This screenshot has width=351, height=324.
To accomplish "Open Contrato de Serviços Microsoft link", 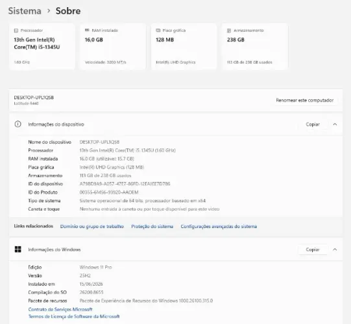I will coord(60,309).
